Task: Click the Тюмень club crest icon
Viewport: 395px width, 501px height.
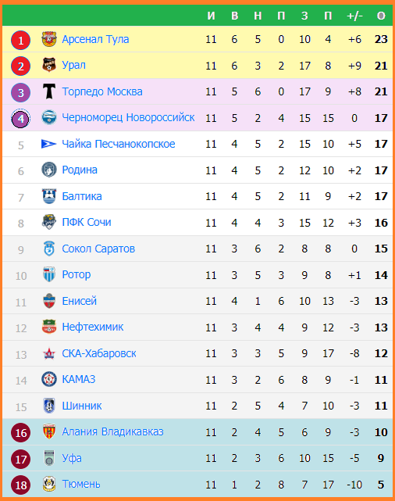Action: (49, 484)
